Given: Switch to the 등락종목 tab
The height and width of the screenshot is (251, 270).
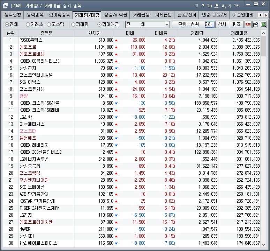Looking at the screenshot, I should (35, 15).
